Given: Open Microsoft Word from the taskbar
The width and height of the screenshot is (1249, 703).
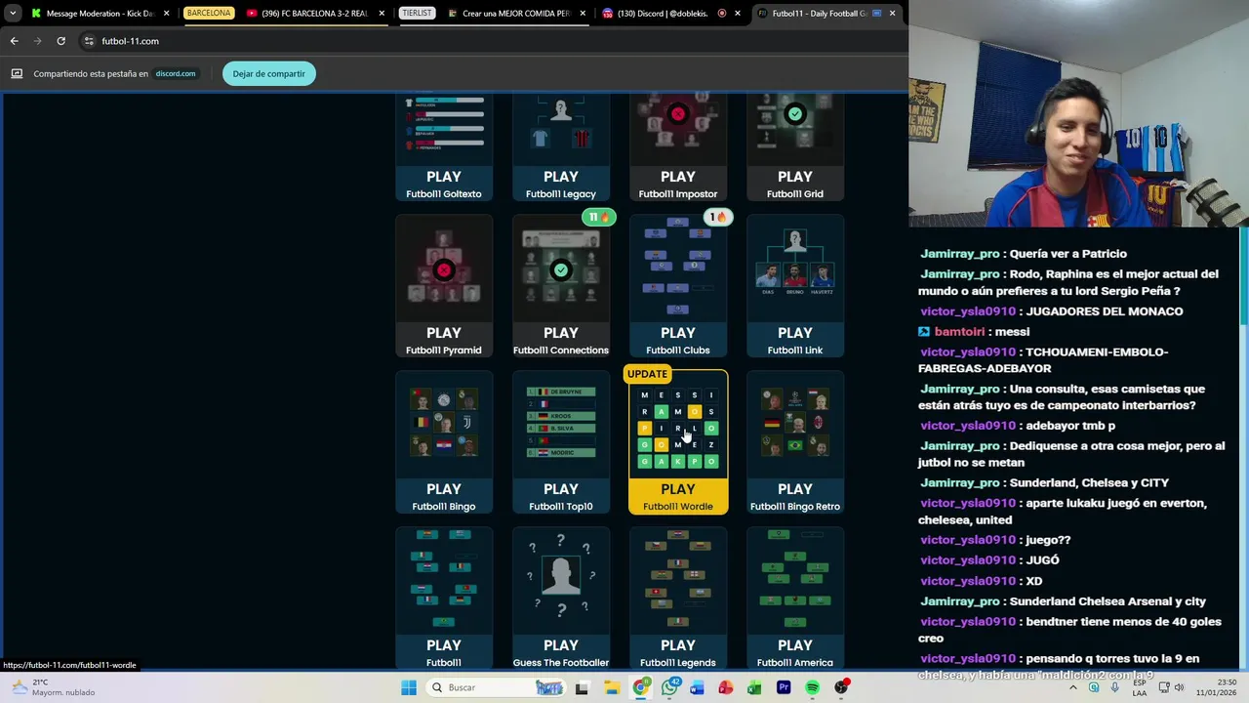Looking at the screenshot, I should (x=697, y=687).
